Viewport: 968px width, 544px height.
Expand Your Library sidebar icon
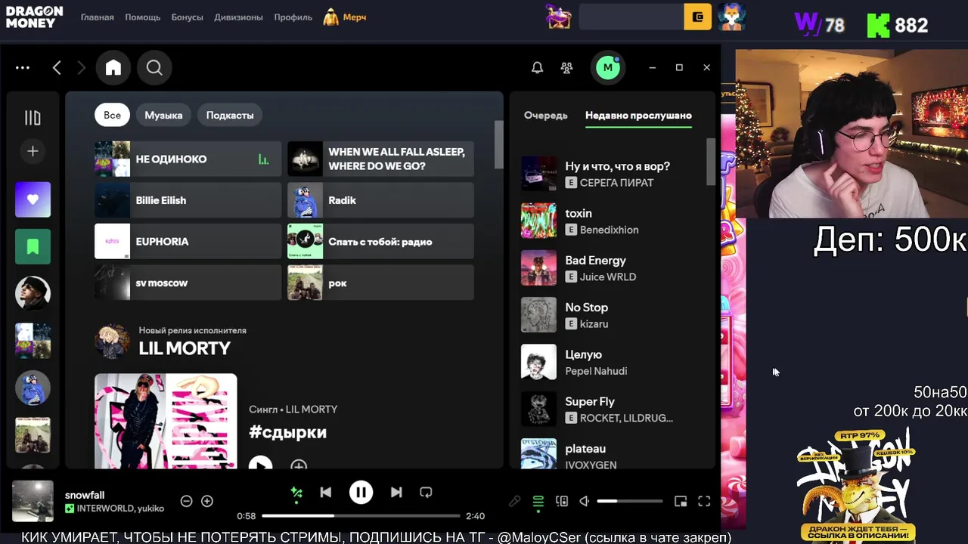coord(33,118)
